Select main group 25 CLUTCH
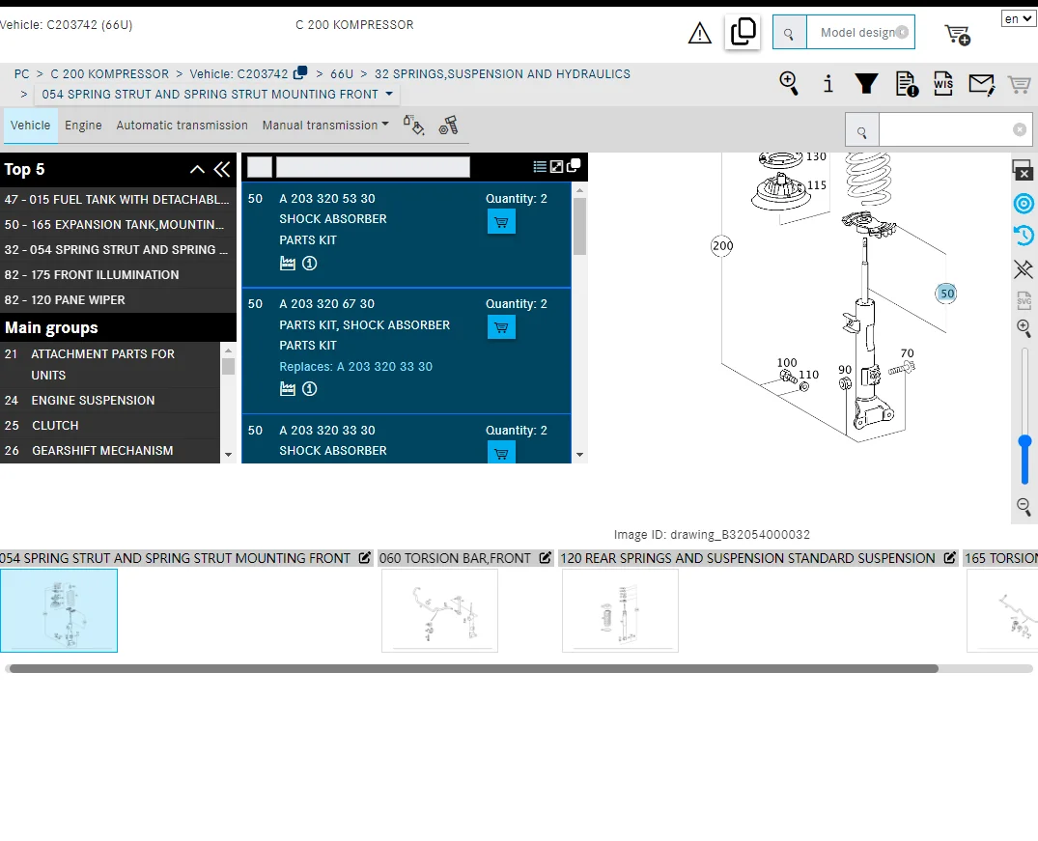1038x841 pixels. [x=110, y=426]
